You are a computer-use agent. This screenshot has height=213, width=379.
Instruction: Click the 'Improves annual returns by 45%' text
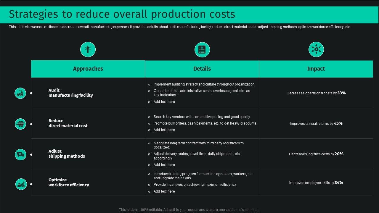[x=316, y=123]
